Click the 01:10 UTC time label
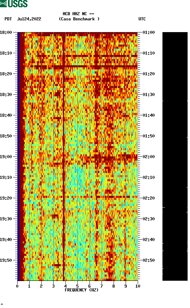Image resolution: width=190 pixels, height=308 pixels. point(149,53)
